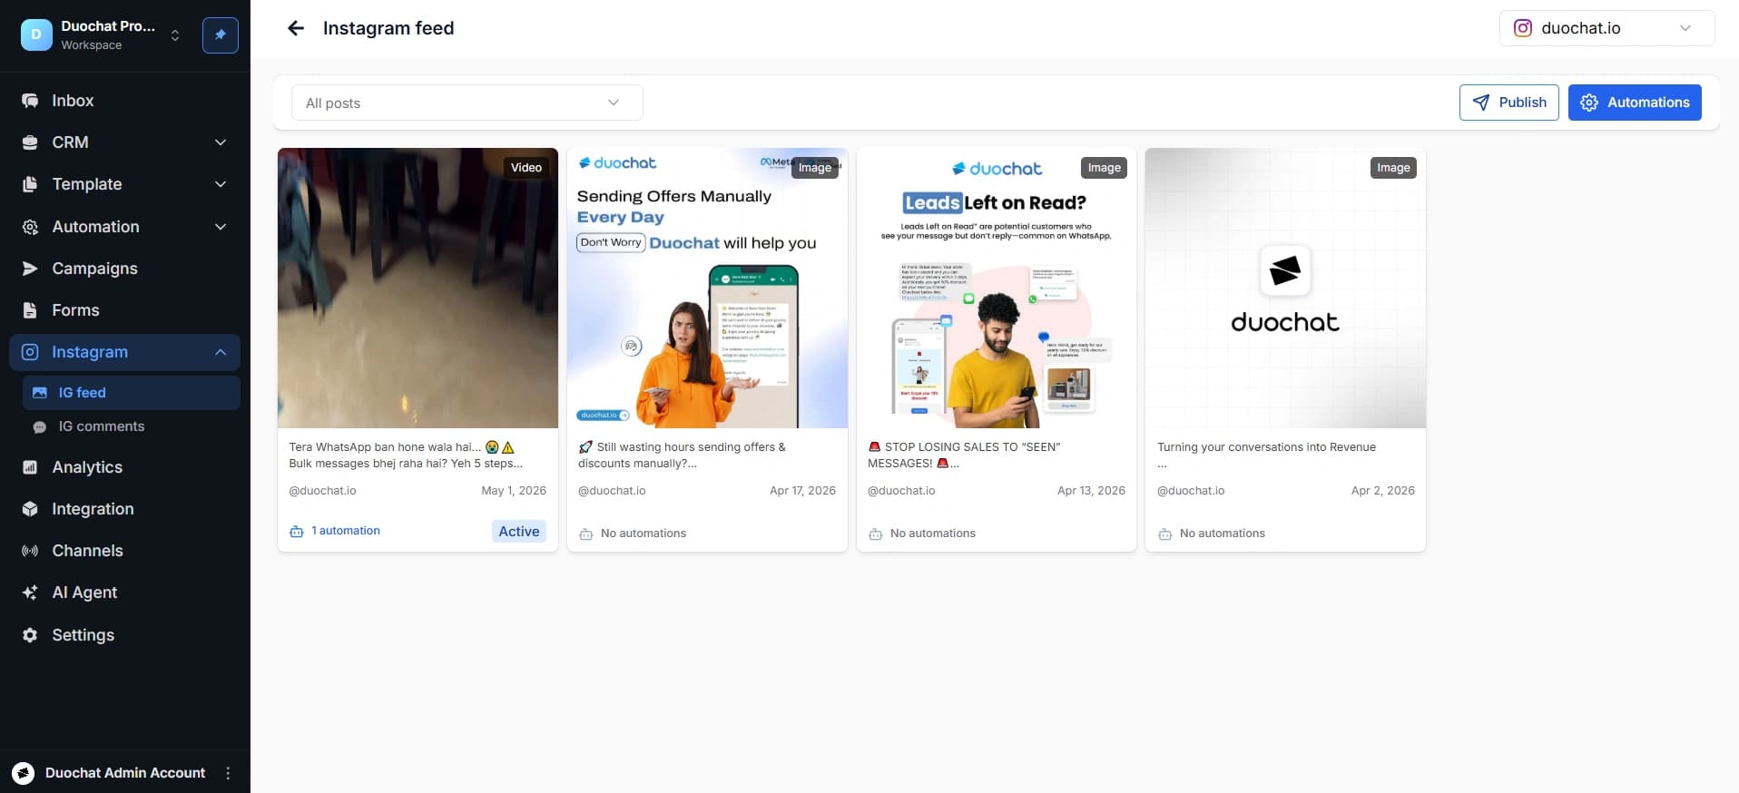Click the Channels broadcast icon
Image resolution: width=1739 pixels, height=793 pixels.
pos(30,551)
